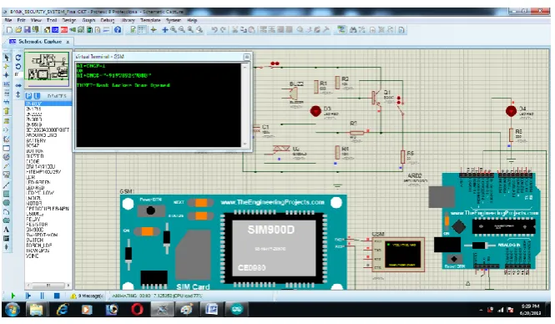Click the Home page toolbar icon
The height and width of the screenshot is (324, 555).
pyautogui.click(x=47, y=30)
